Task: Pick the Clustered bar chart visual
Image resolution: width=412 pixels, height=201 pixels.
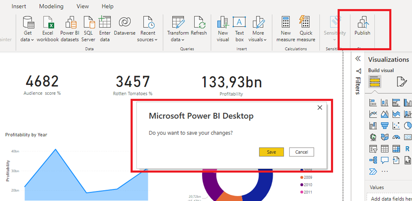Action: [x=396, y=102]
